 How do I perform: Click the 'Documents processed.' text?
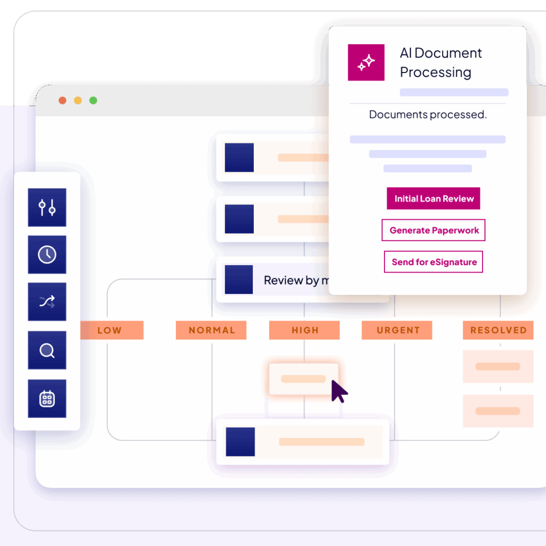428,115
